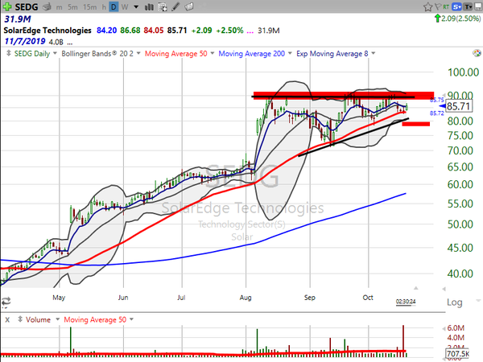This screenshot has width=483, height=362.
Task: Open the Volume plot label
Action: (x=38, y=320)
